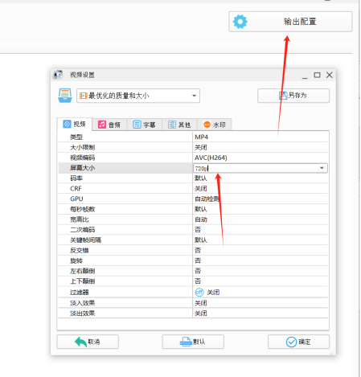Click the 默认 reset-to-default button

pos(193,342)
